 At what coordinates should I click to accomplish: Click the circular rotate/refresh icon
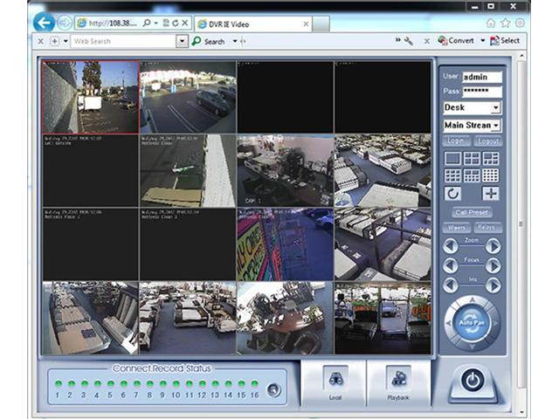click(452, 194)
